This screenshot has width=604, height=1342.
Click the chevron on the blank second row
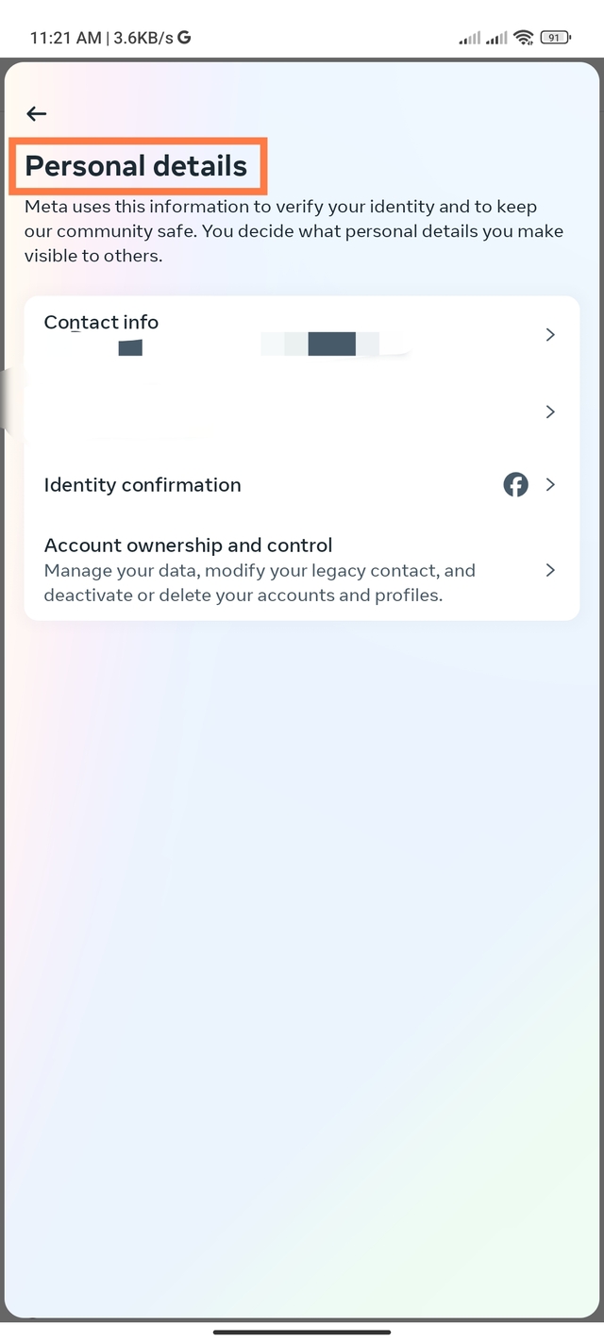pyautogui.click(x=550, y=411)
